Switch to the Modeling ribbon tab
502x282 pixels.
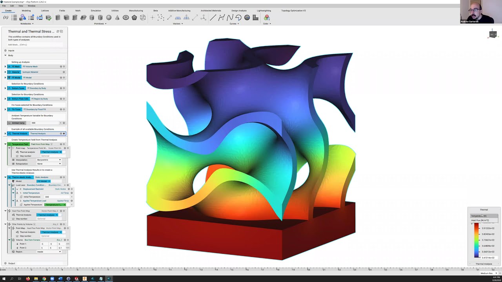click(26, 11)
